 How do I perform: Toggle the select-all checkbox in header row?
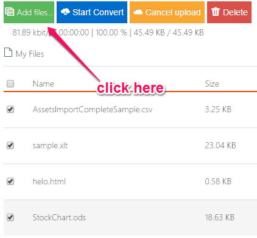(10, 84)
